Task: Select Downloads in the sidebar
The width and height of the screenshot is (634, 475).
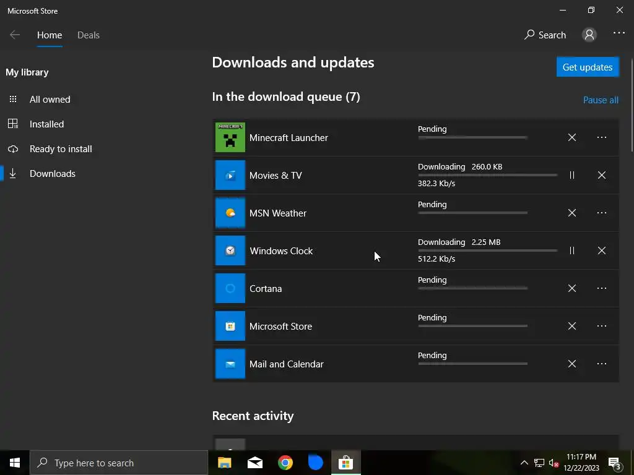Action: 53,174
